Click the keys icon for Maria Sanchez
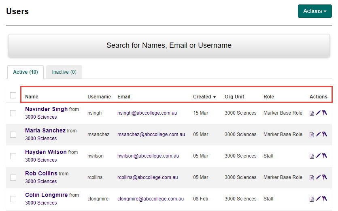 pyautogui.click(x=325, y=134)
